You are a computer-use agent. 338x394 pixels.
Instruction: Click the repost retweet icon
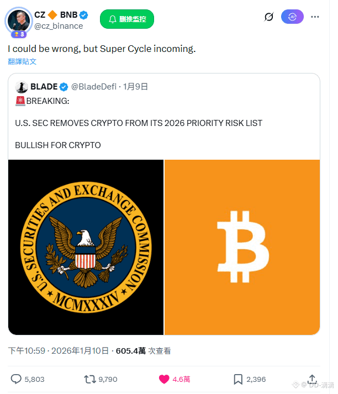click(89, 379)
